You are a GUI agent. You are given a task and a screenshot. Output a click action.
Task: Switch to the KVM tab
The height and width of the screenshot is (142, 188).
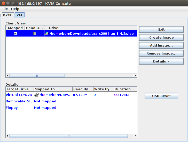pyautogui.click(x=7, y=15)
